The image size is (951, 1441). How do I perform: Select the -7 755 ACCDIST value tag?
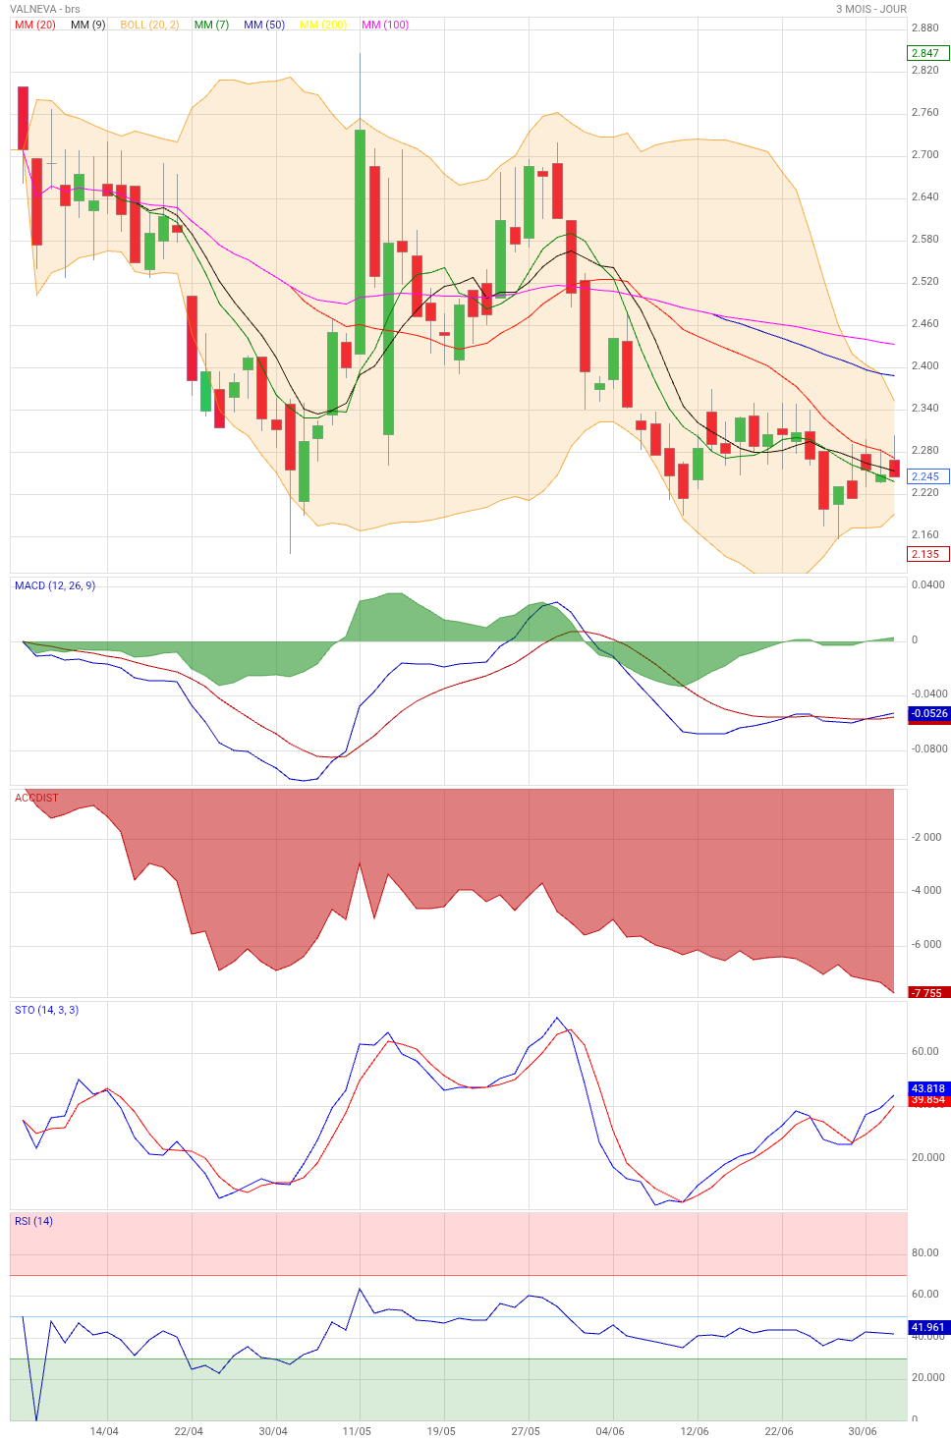(927, 993)
